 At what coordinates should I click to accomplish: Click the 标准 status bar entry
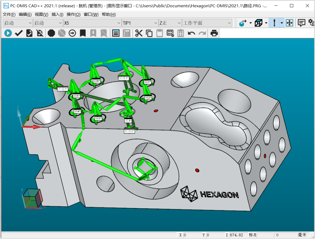click(253, 235)
